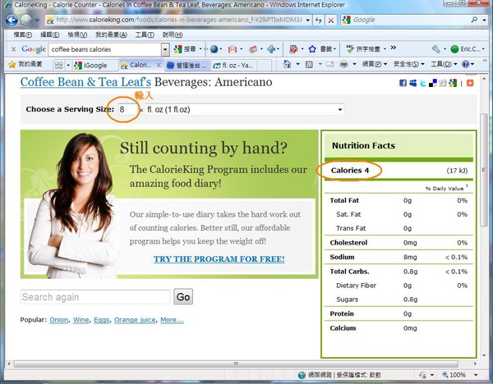Click the Search again text box
Screen dimensions: 493x384
click(95, 297)
